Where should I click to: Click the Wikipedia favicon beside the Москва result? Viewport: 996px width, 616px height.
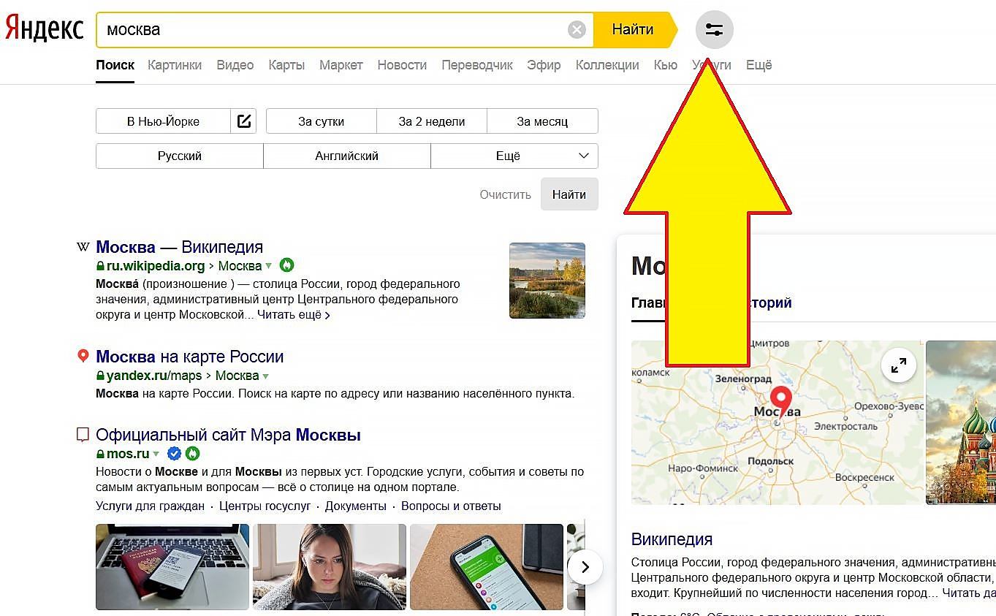pyautogui.click(x=83, y=247)
